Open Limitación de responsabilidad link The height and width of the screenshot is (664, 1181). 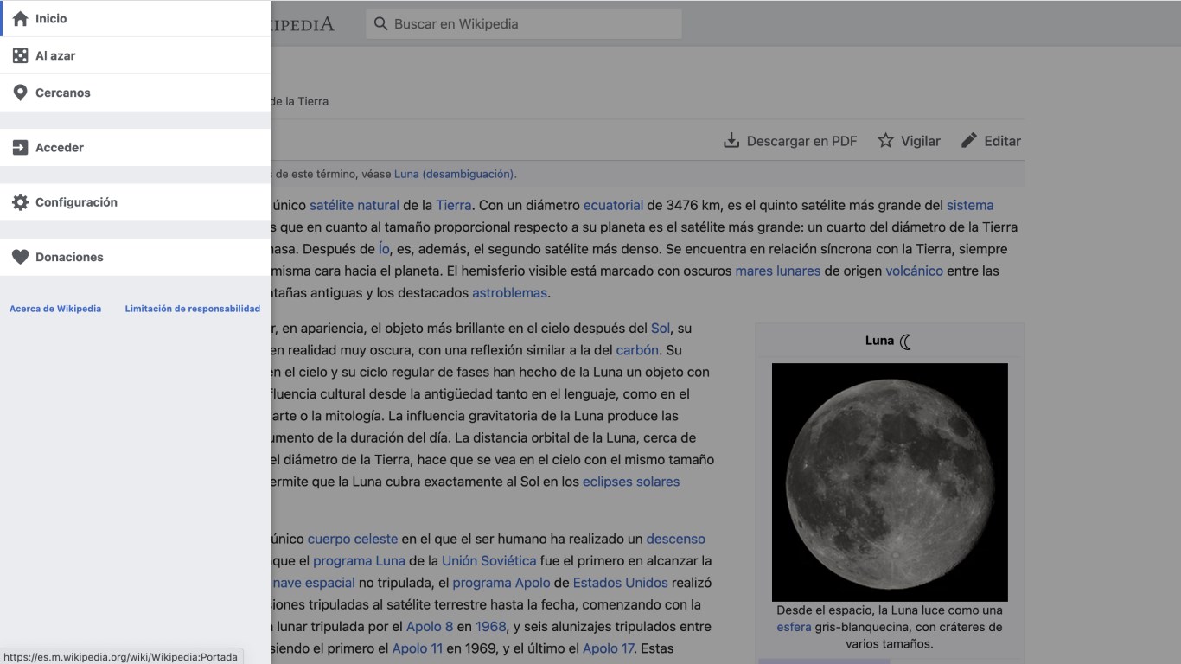tap(193, 309)
